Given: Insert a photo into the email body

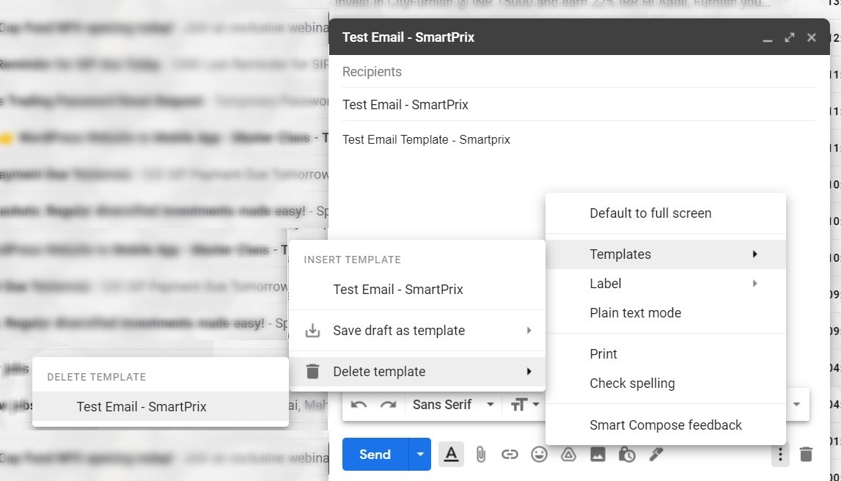Looking at the screenshot, I should (598, 454).
